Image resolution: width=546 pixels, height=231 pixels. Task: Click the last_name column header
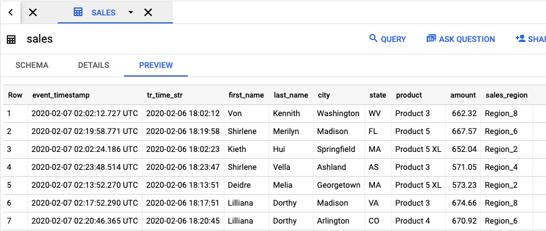291,95
